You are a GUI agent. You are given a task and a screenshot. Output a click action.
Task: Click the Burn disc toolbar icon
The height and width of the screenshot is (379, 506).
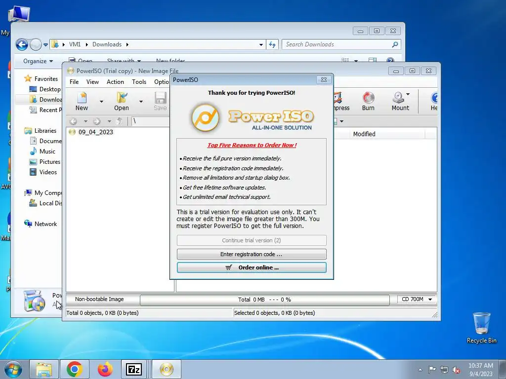coord(368,101)
